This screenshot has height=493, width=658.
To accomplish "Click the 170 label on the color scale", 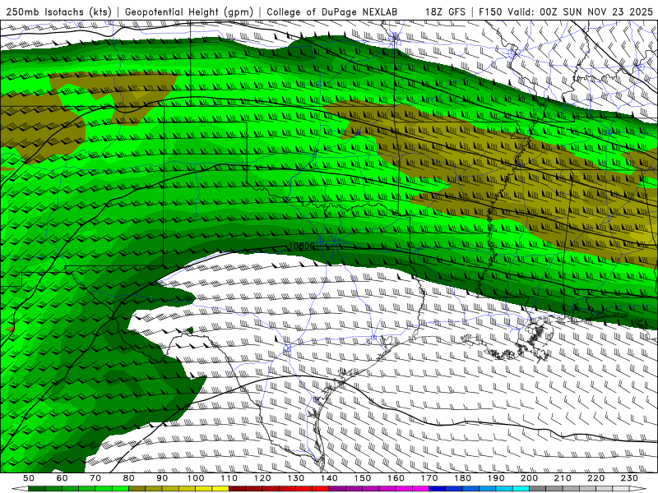I will (429, 478).
